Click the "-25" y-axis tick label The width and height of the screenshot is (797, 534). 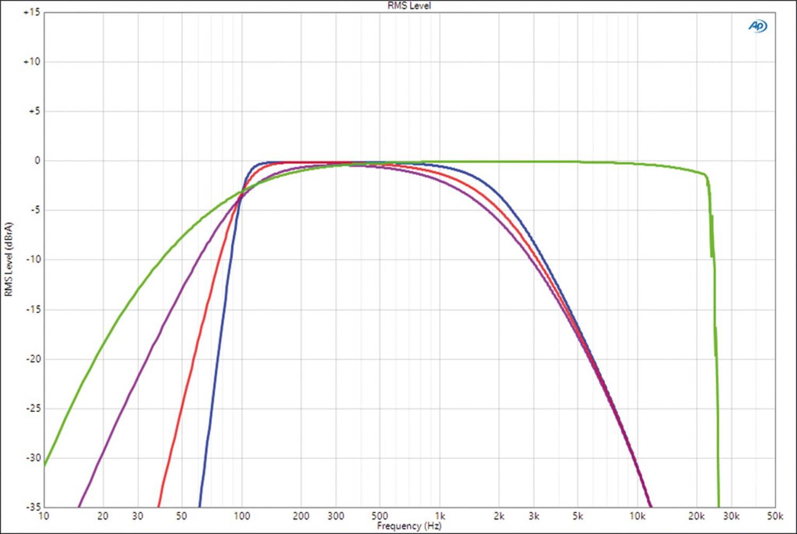[x=33, y=408]
